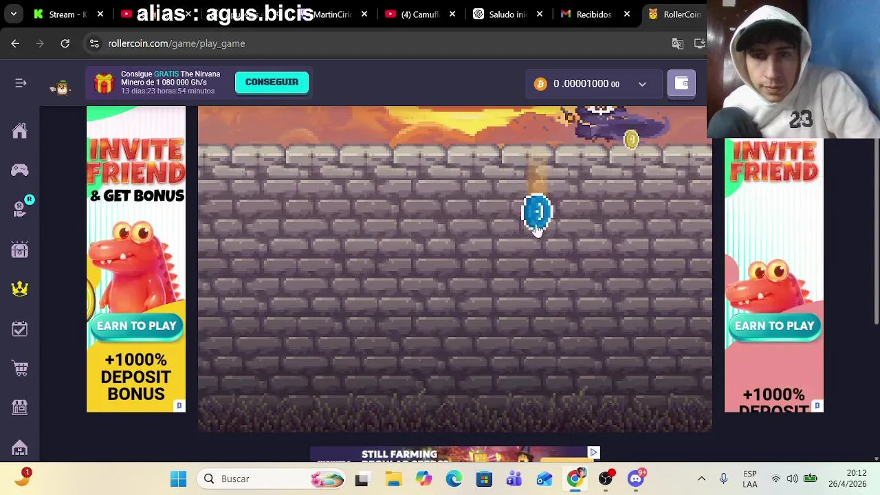Open Microsoft Teams from taskbar
The image size is (880, 495).
(x=514, y=478)
